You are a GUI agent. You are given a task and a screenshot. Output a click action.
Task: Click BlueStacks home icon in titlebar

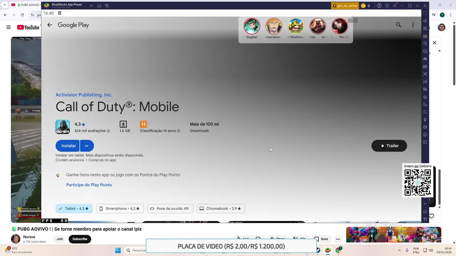99,6
